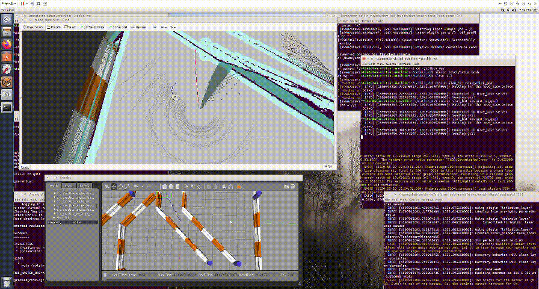The width and height of the screenshot is (539, 289).
Task: Select the Scale mode in Gazebo toolbar
Action: coord(127,187)
